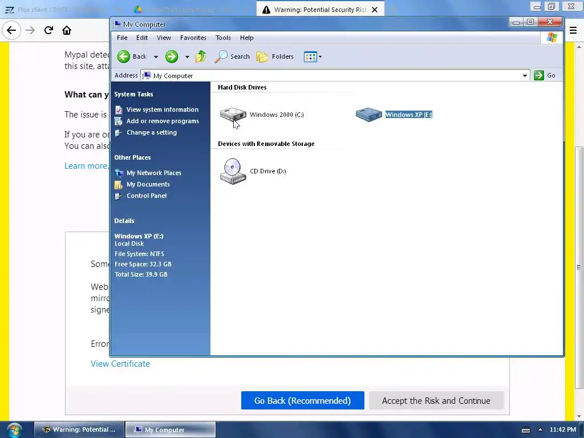Image resolution: width=584 pixels, height=438 pixels.
Task: Click the My Documents link
Action: pyautogui.click(x=148, y=184)
